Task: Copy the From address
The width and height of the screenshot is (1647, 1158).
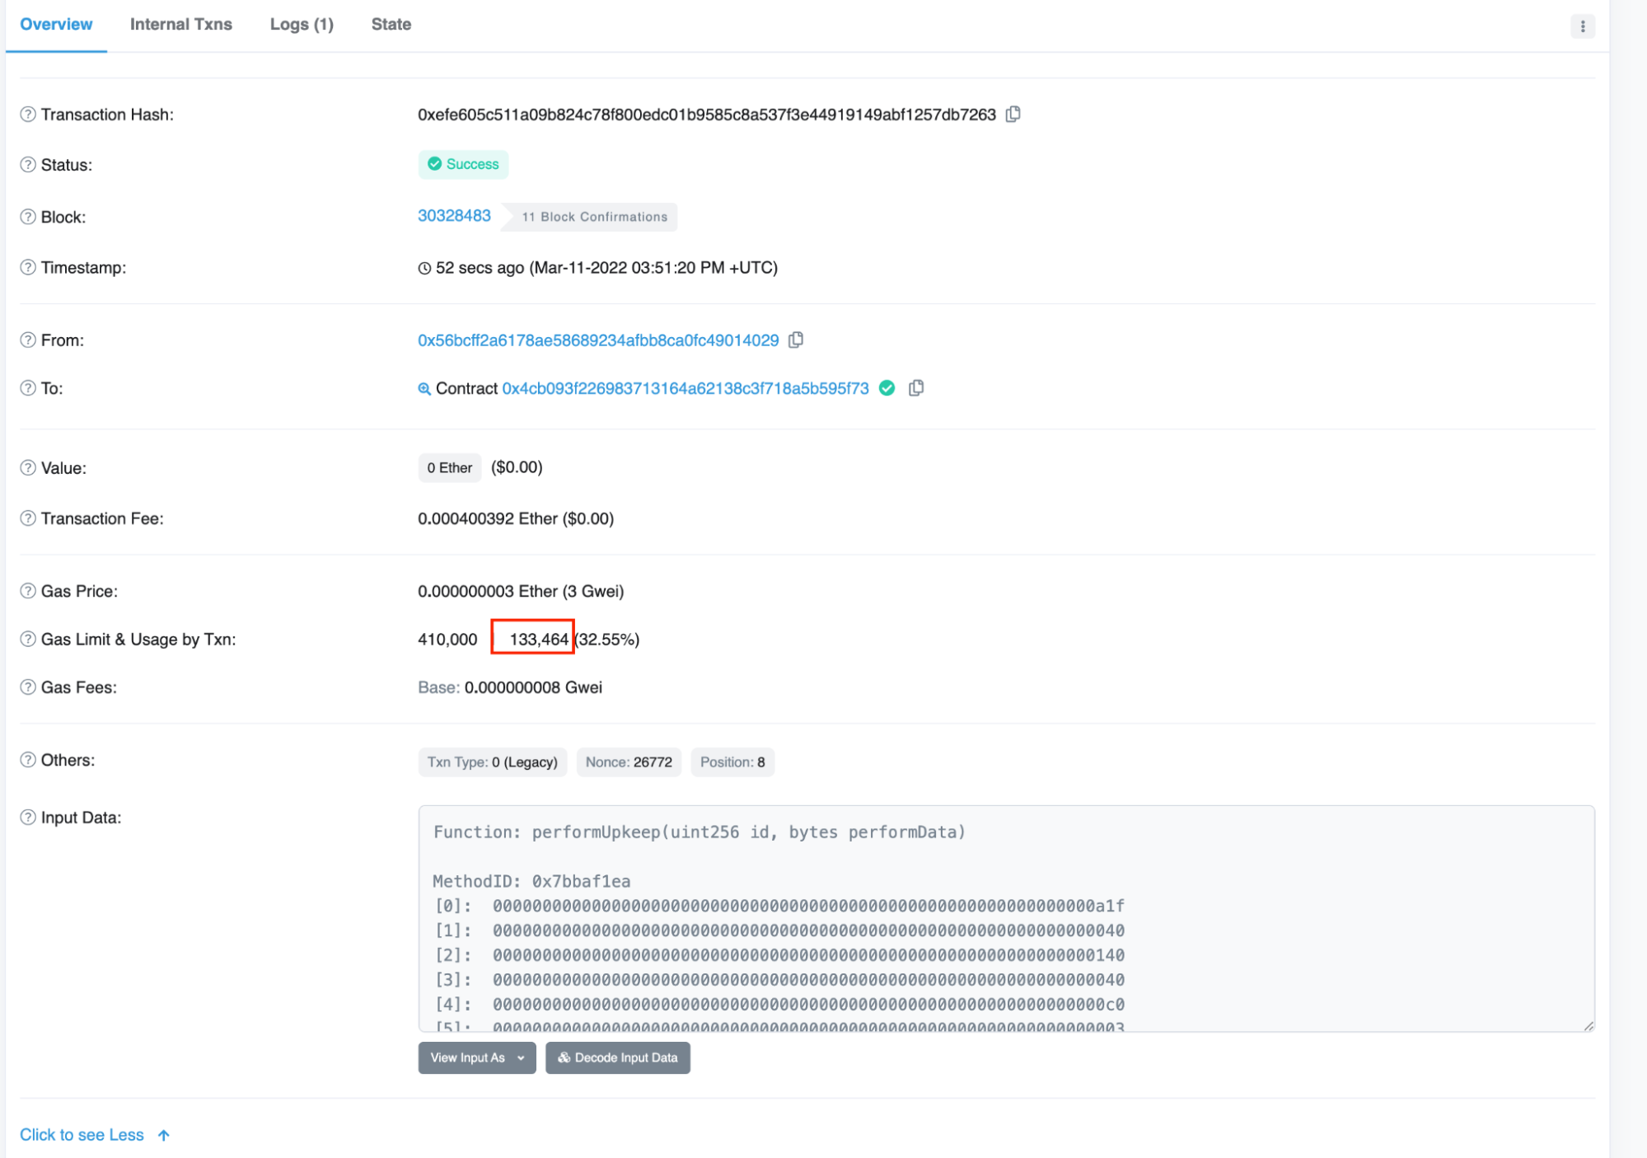Action: click(x=796, y=340)
